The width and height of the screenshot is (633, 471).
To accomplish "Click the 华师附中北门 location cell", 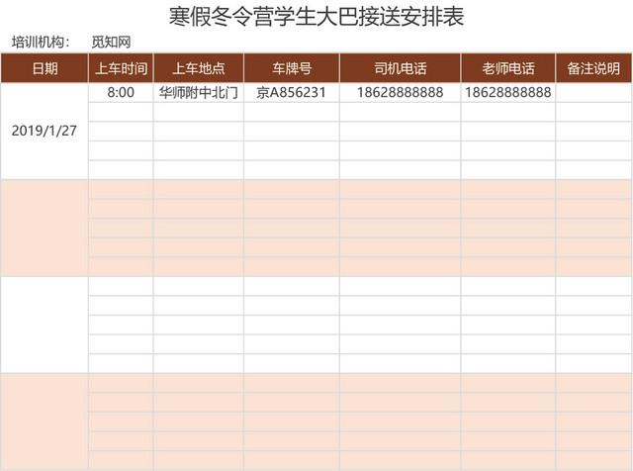I will [199, 92].
